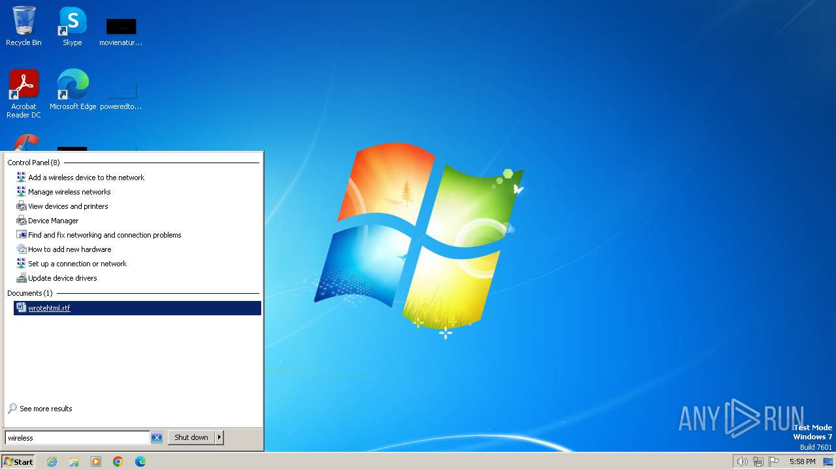Open the volume speaker tray icon

[742, 462]
